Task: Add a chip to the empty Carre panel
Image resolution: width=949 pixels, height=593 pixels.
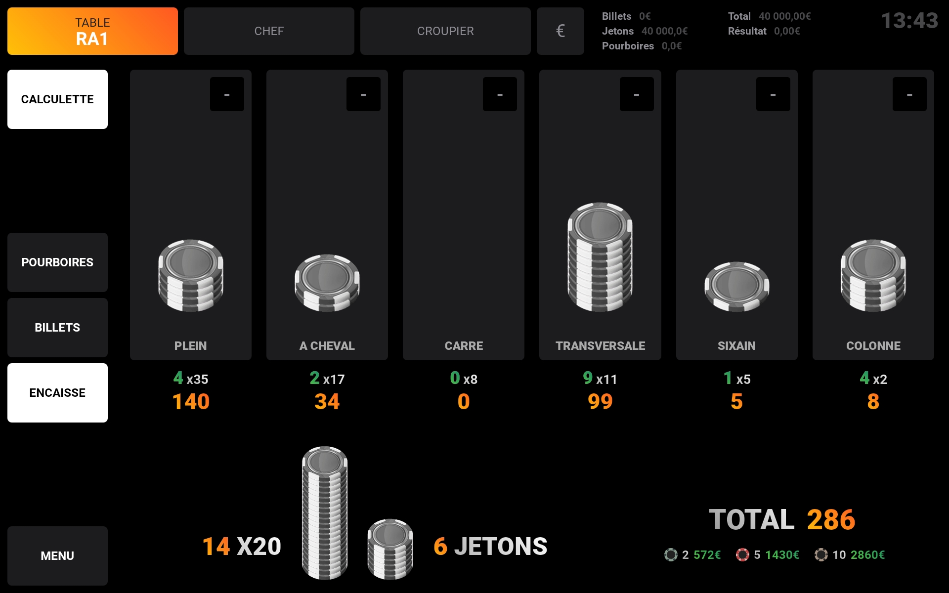Action: point(463,222)
